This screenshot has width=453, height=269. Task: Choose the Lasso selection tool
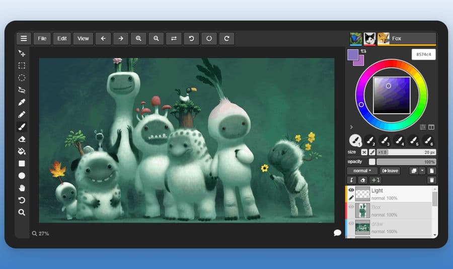coord(22,90)
